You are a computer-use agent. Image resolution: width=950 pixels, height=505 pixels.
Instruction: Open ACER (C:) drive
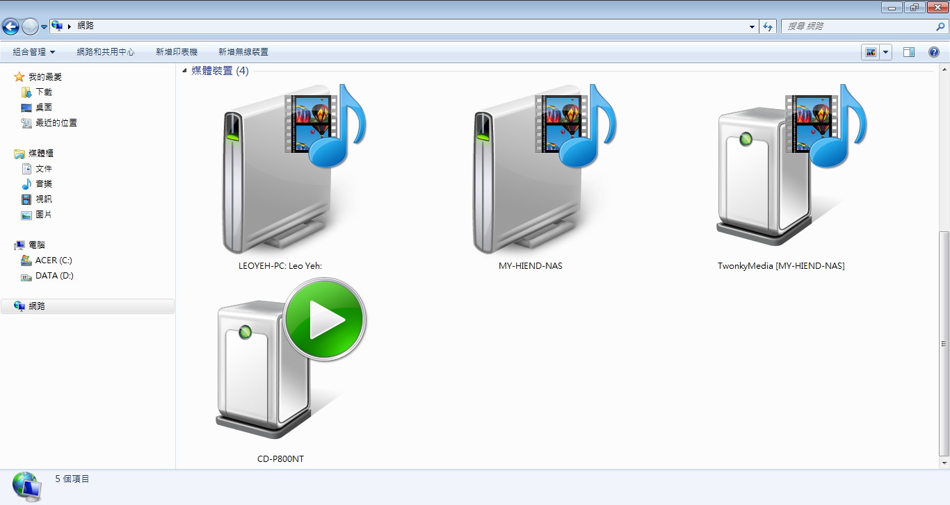54,260
